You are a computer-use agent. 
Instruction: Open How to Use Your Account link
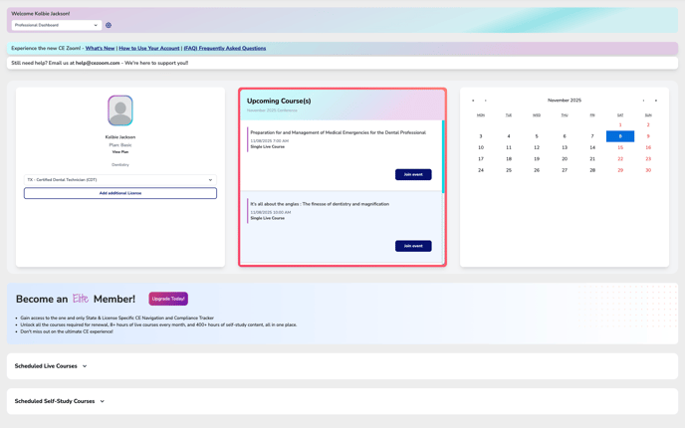149,48
